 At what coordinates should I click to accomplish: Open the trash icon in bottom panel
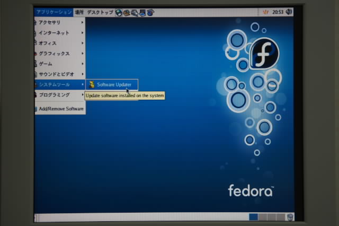[290, 217]
